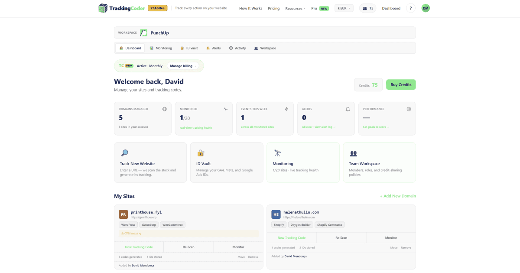The image size is (520, 273).
Task: Open the Activity tab
Action: coord(237,48)
